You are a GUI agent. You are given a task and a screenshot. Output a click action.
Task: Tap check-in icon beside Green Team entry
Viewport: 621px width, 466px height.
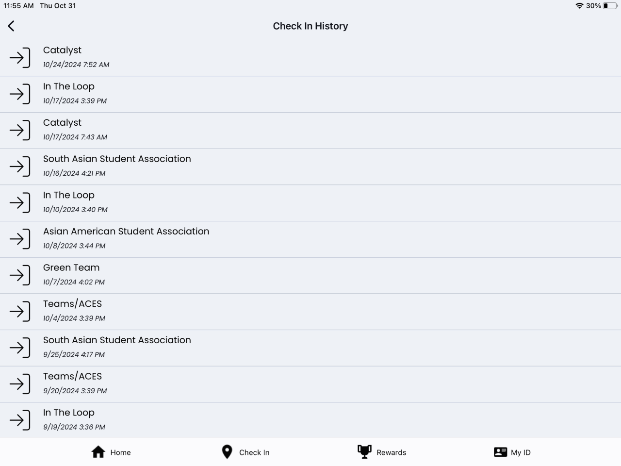click(20, 275)
